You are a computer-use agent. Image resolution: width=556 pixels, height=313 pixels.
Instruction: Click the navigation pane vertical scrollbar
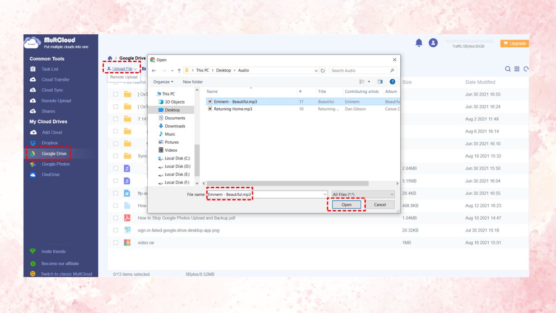click(197, 160)
